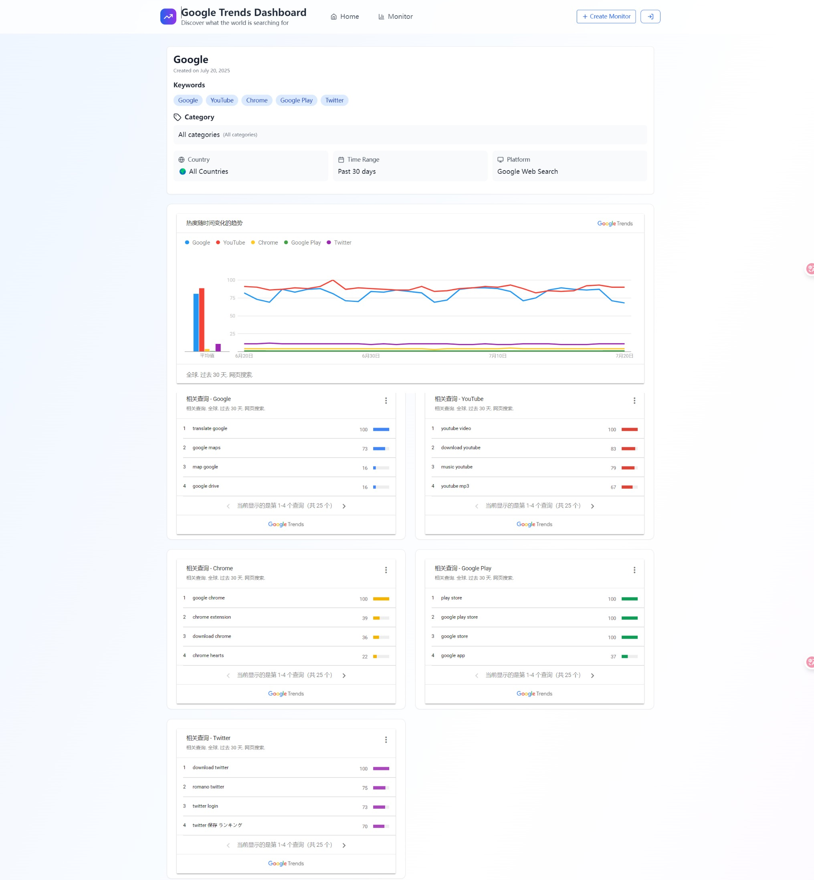Click the Create Monitor button

pos(606,16)
